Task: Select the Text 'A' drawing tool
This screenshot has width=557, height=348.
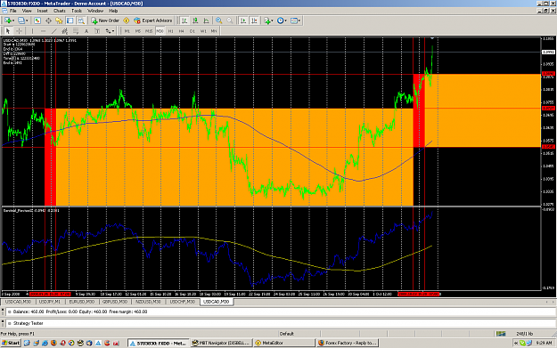Action: coord(86,31)
